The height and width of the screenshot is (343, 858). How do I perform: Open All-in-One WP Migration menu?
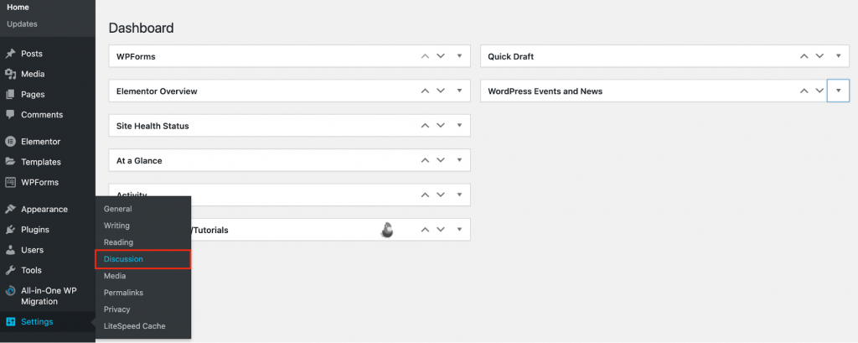point(50,295)
